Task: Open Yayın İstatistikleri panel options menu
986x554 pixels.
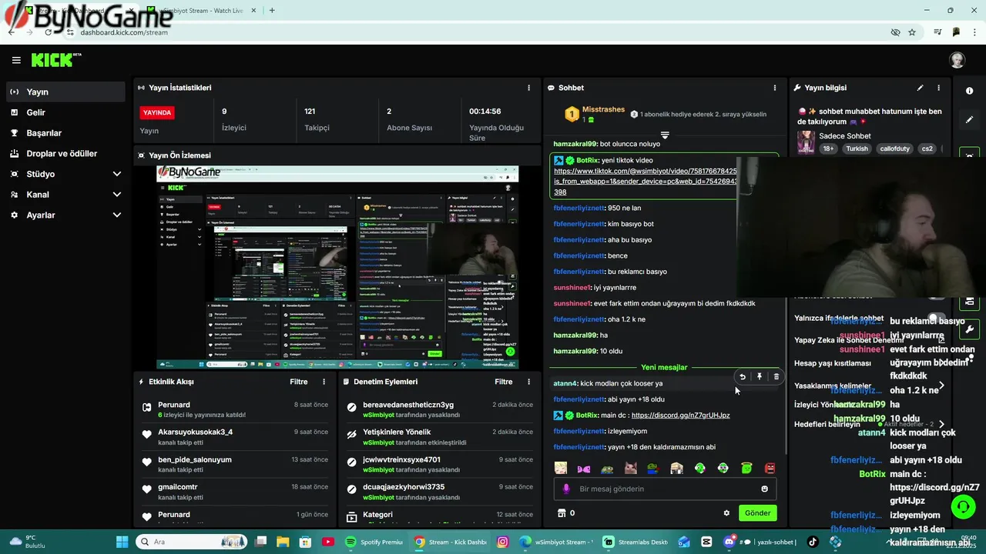Action: (528, 88)
